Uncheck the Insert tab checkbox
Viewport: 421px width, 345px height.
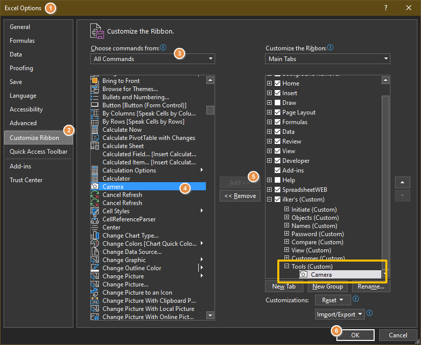click(278, 93)
